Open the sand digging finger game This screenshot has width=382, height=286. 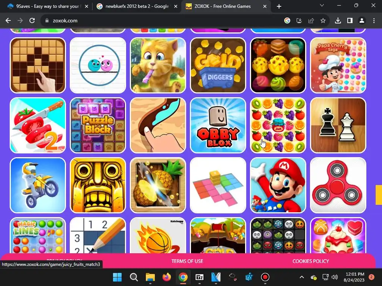click(158, 125)
